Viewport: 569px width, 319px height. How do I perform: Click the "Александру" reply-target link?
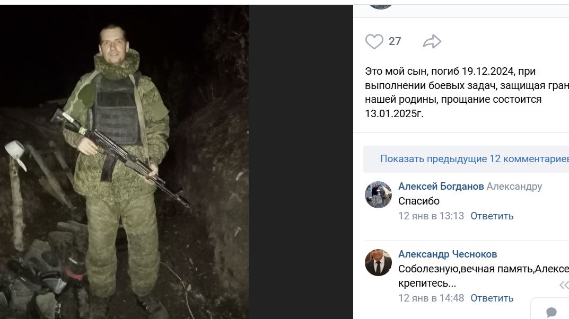click(x=514, y=187)
